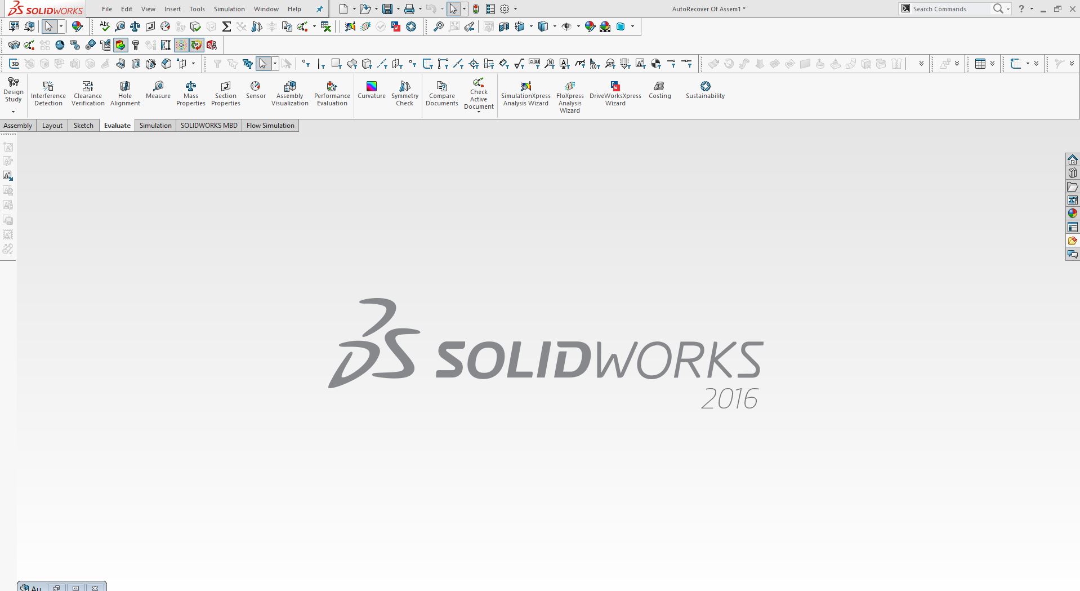Expand the table toolbar overflow chevron

[992, 64]
